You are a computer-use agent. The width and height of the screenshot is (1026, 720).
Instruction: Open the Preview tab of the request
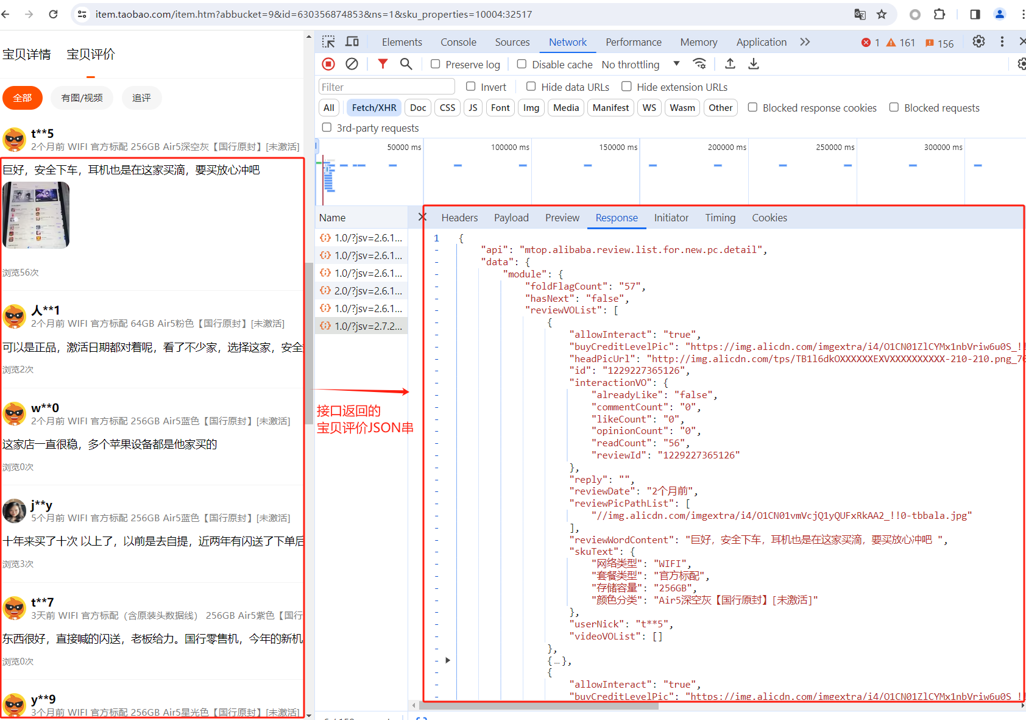point(562,218)
